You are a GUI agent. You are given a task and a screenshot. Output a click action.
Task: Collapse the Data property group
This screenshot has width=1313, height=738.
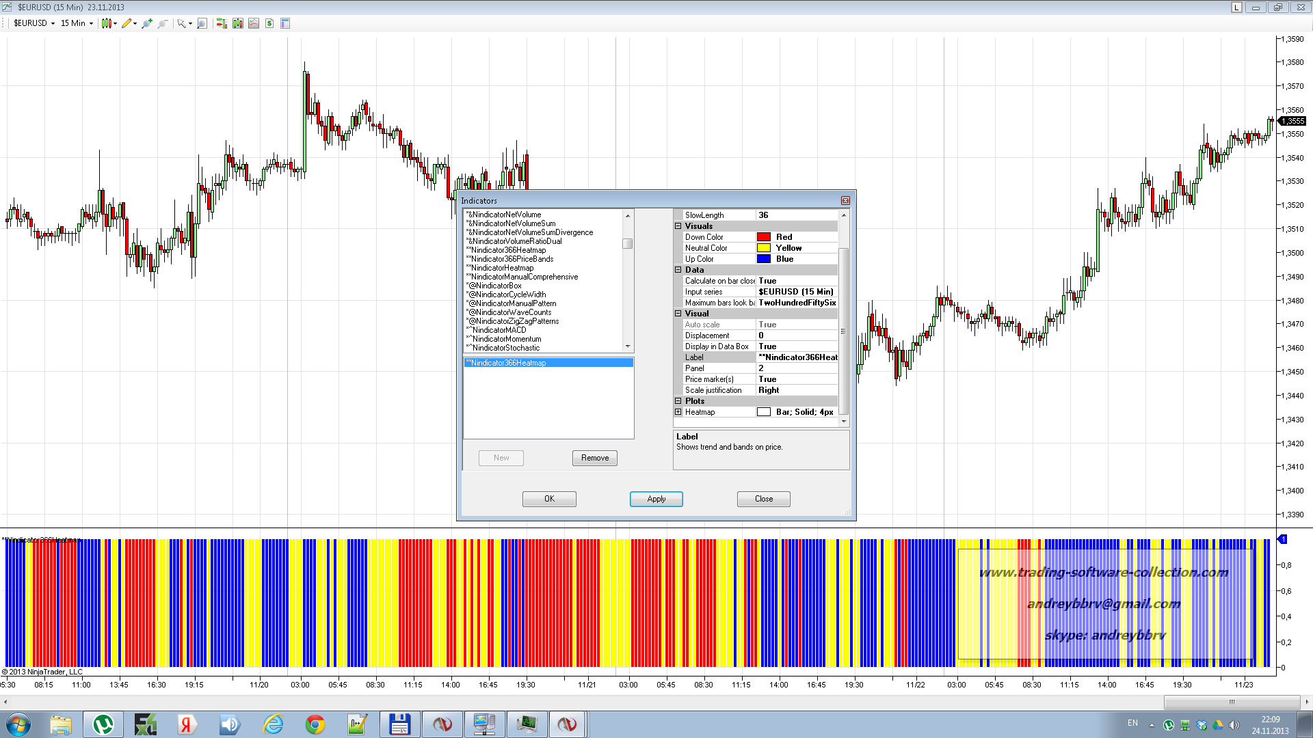678,270
